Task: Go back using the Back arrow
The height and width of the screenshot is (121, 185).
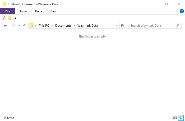Action: [5, 26]
